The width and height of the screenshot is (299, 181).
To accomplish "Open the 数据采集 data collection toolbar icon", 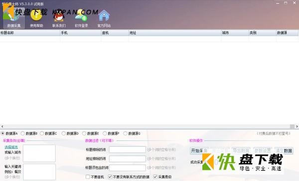I will tap(14, 18).
